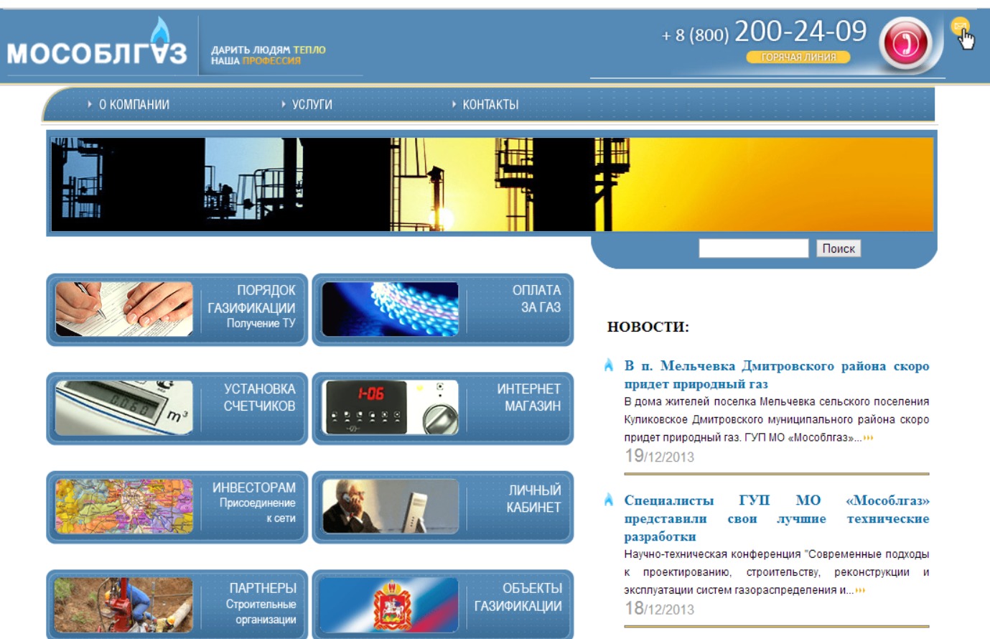The height and width of the screenshot is (639, 990).
Task: Expand the Услуги menu item
Action: tap(312, 105)
